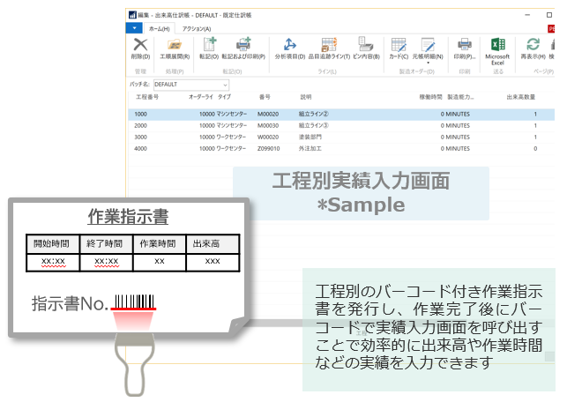This screenshot has width=567, height=402.
Task: Click the 転記および印刷 post and print icon
Action: pyautogui.click(x=243, y=48)
